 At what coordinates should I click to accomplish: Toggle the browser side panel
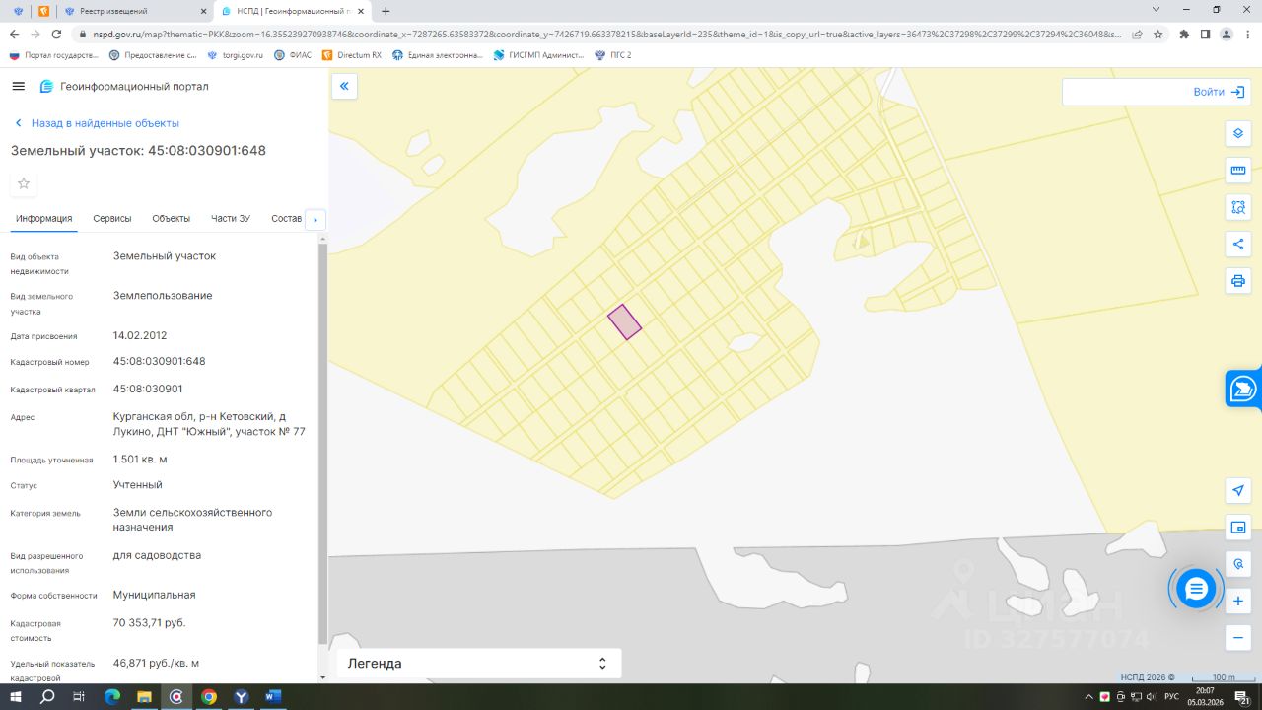pyautogui.click(x=1205, y=34)
